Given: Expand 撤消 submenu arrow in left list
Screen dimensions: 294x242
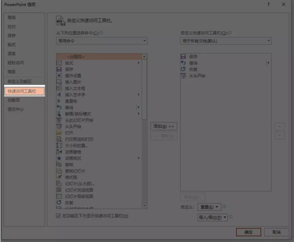Looking at the screenshot, I should tap(138, 107).
